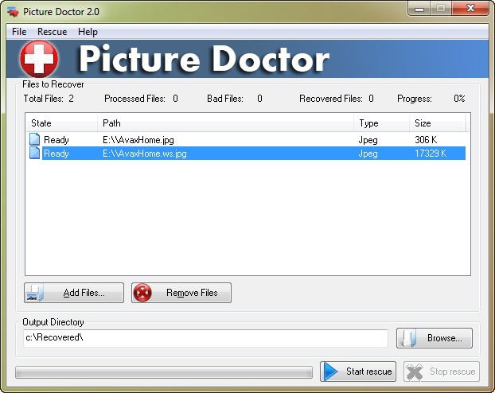Viewport: 495px width, 393px height.
Task: Sort the list by State column header
Action: point(62,123)
